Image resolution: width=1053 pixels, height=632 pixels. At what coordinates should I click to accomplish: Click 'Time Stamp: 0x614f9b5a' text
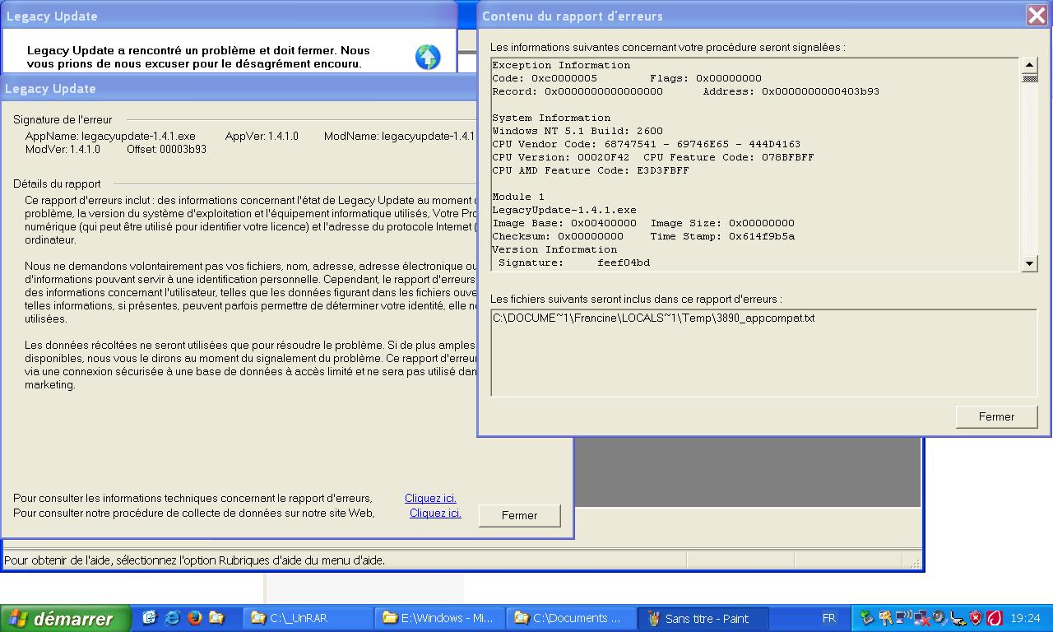coord(722,236)
